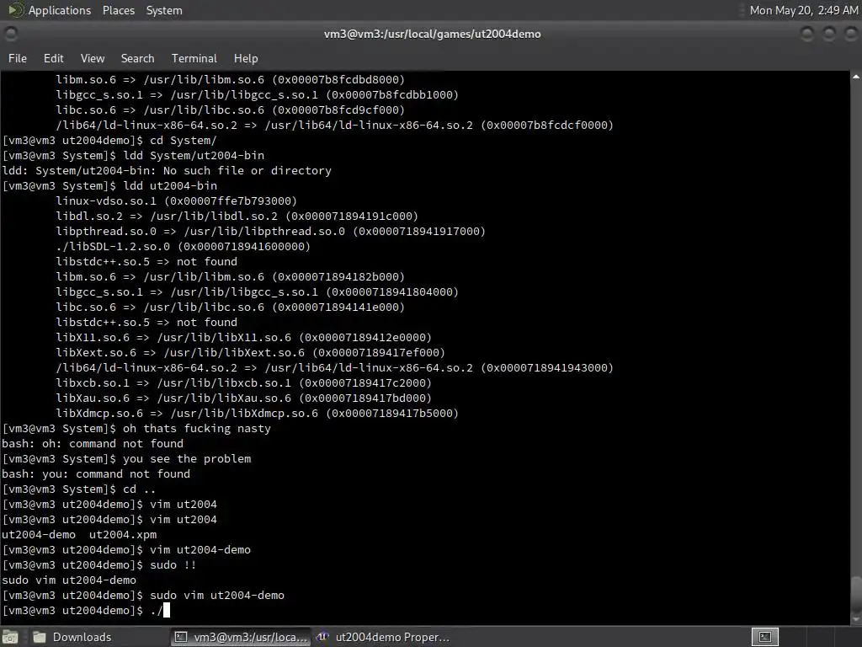The image size is (862, 647).
Task: Open the Help menu
Action: pyautogui.click(x=245, y=58)
